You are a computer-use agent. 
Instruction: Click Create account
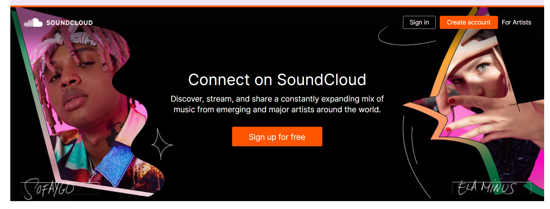click(468, 22)
